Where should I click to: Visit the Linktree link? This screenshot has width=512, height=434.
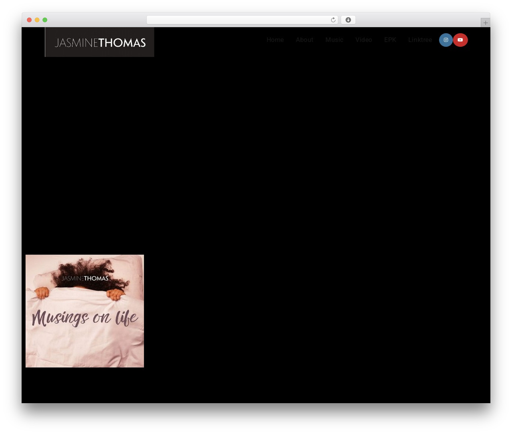[420, 40]
